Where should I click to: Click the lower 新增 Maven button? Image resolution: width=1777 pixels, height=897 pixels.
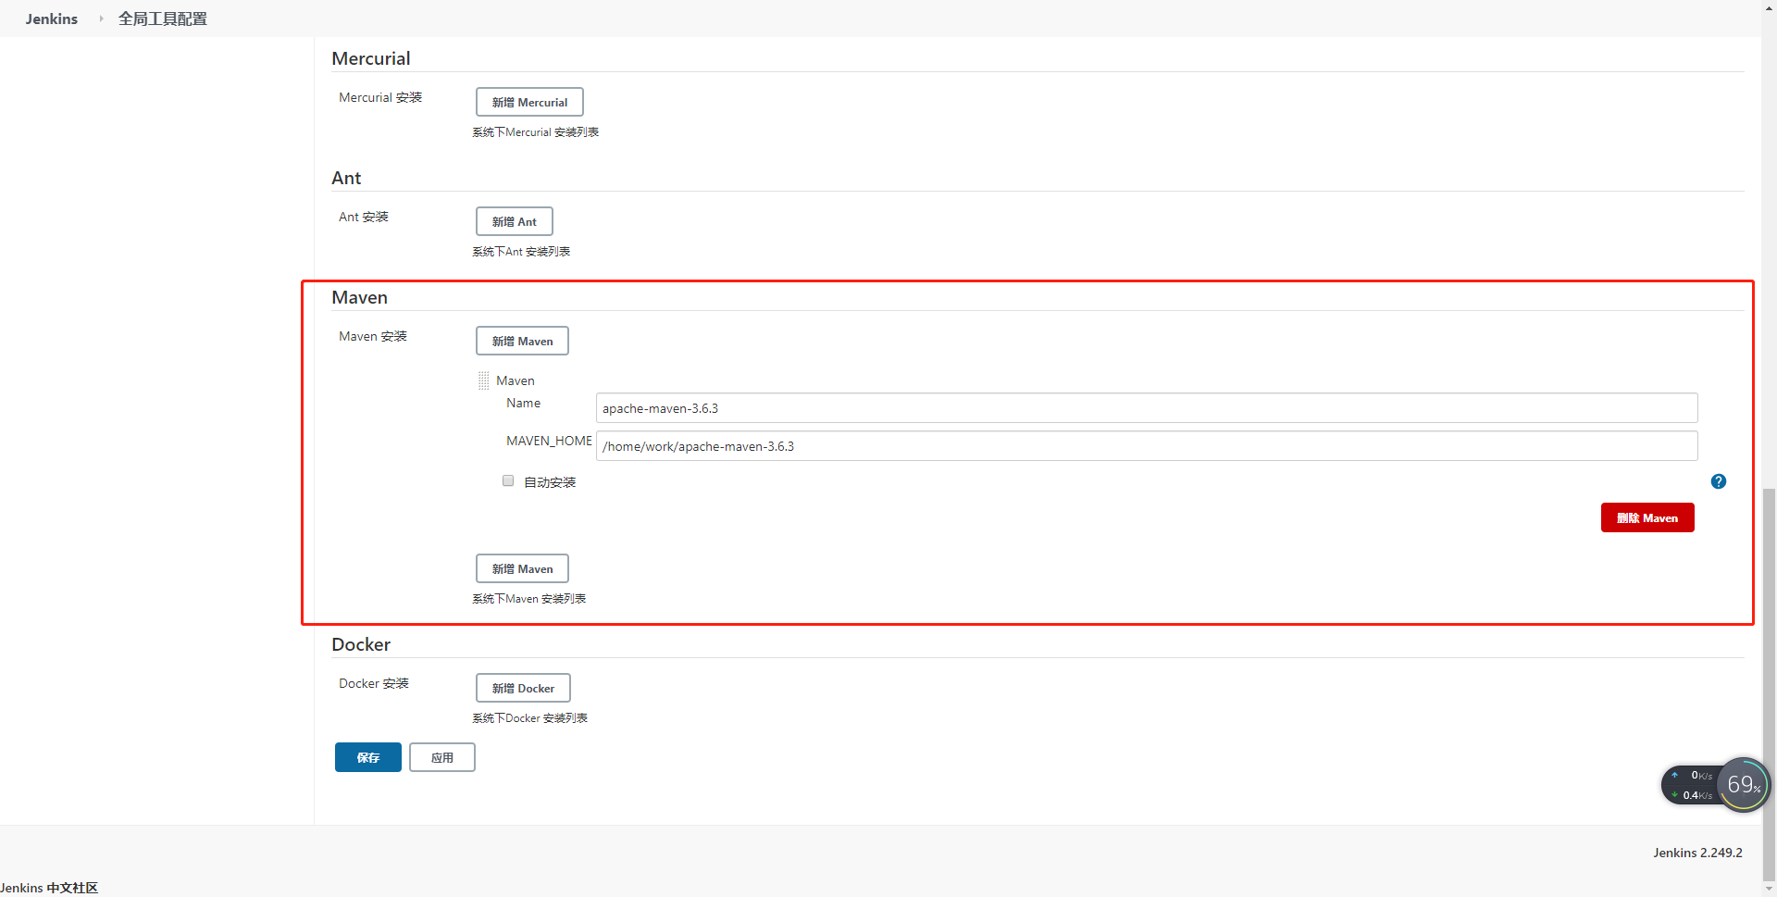pyautogui.click(x=522, y=568)
